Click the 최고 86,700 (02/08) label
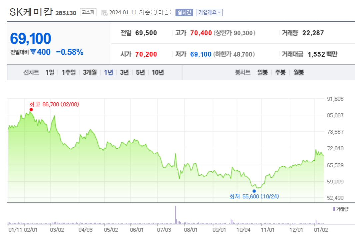Screen dimensions: 355x244 [x=54, y=104]
